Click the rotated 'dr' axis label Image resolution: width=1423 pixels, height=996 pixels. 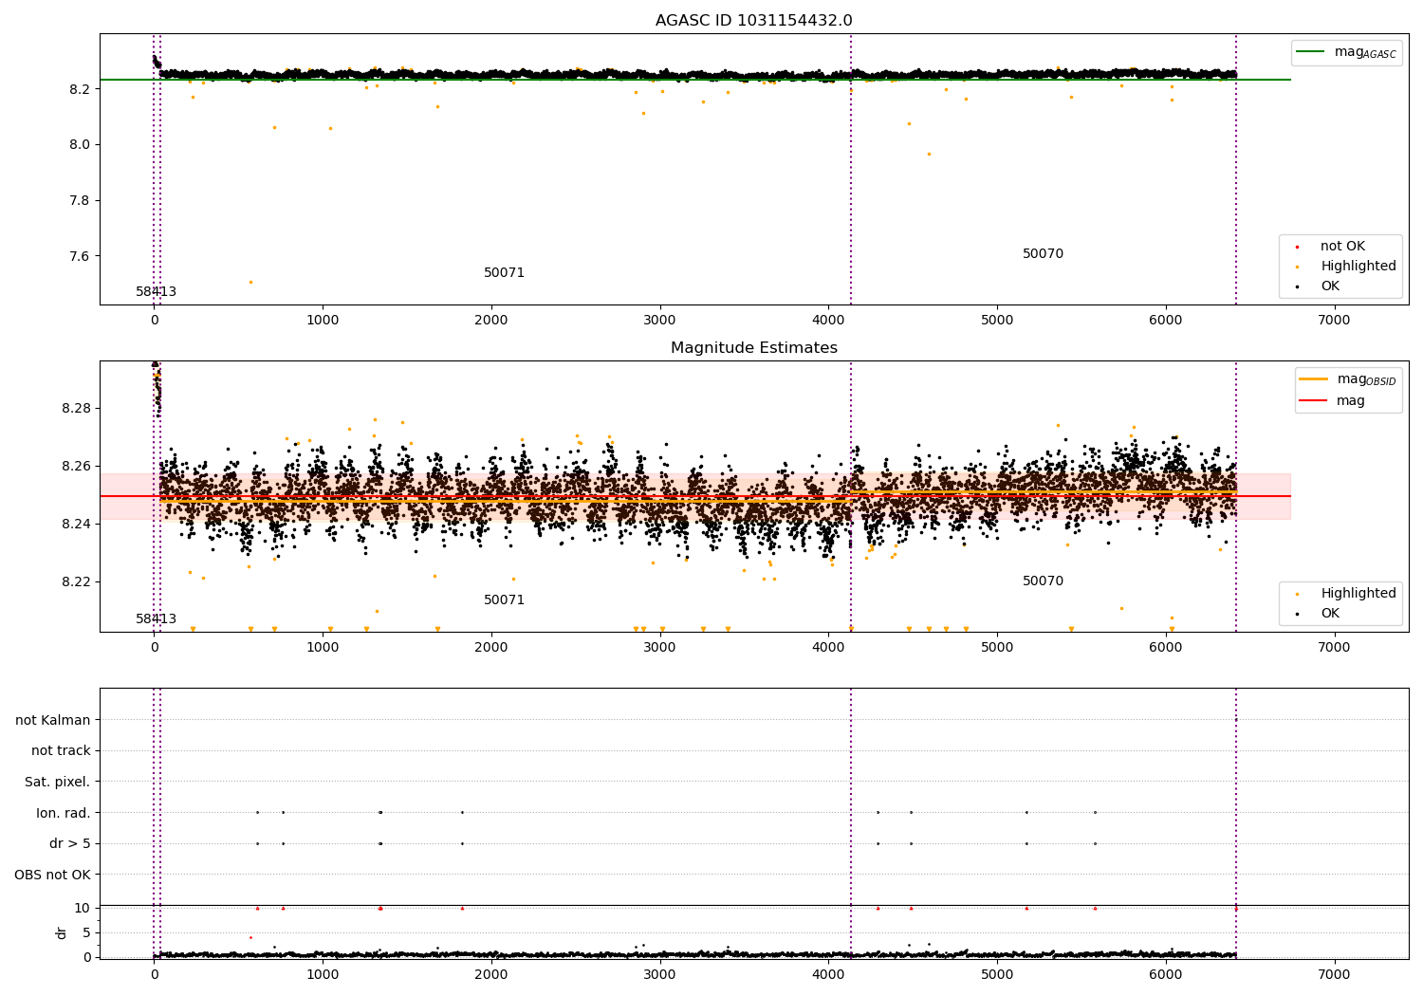(x=62, y=932)
